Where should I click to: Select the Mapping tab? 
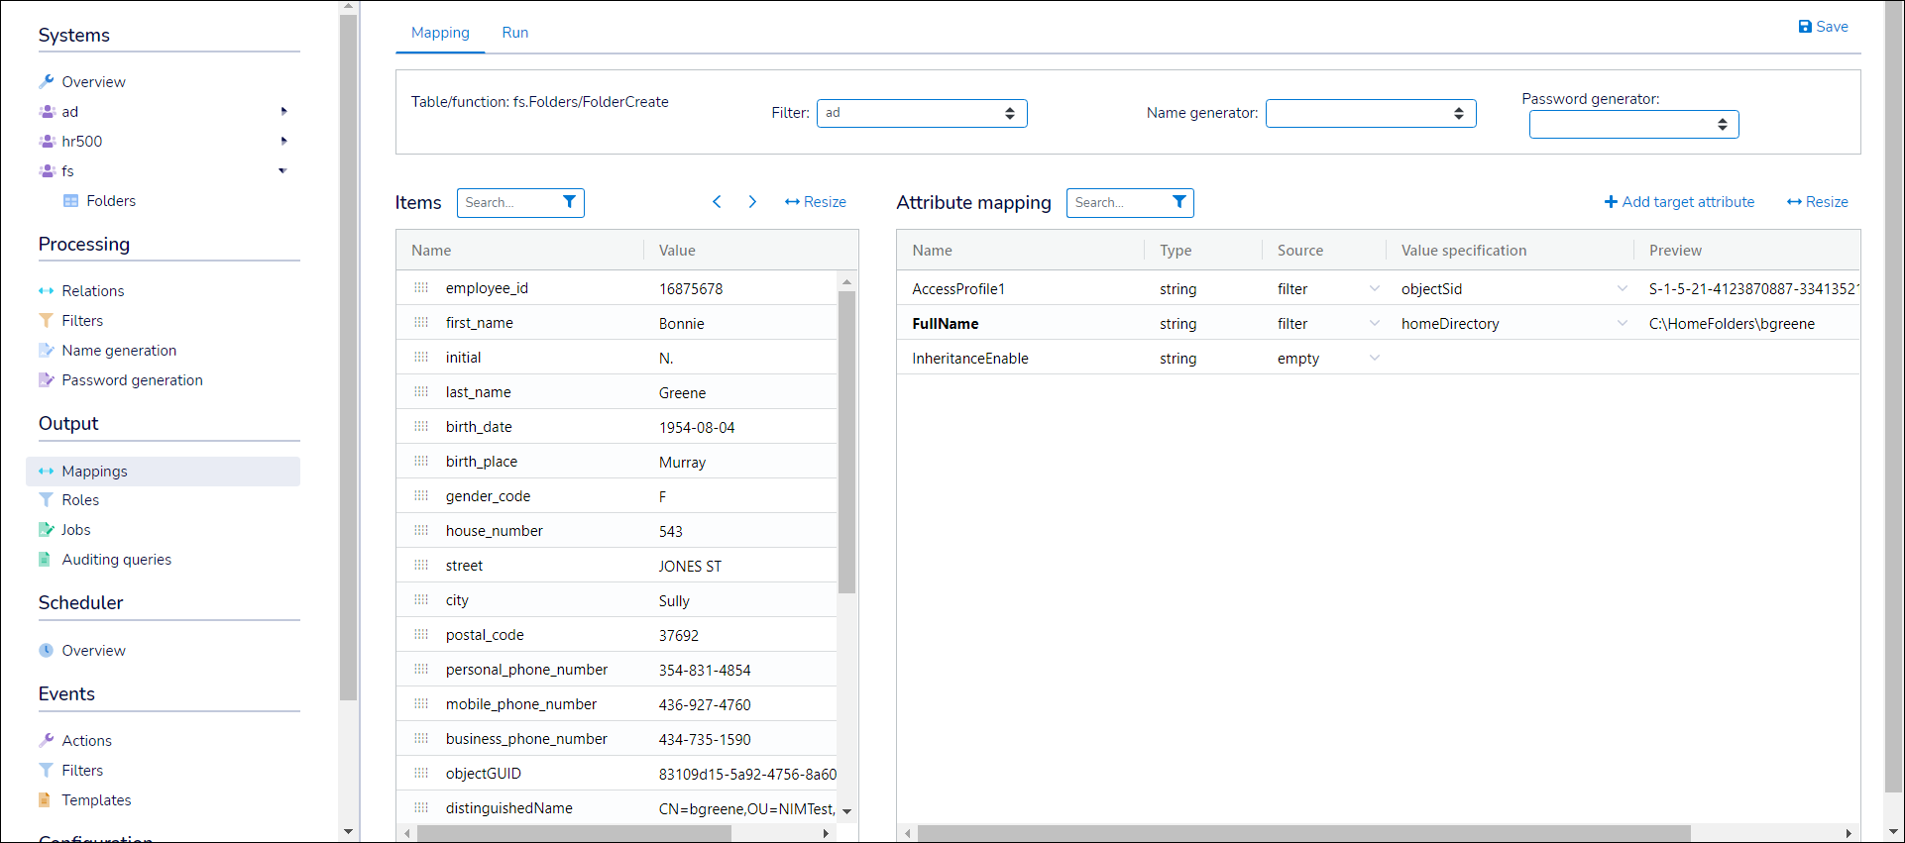click(440, 33)
